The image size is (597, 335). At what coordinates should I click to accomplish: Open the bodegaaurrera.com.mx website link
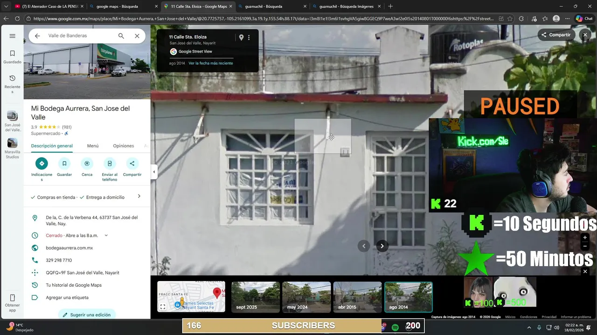[x=69, y=248]
